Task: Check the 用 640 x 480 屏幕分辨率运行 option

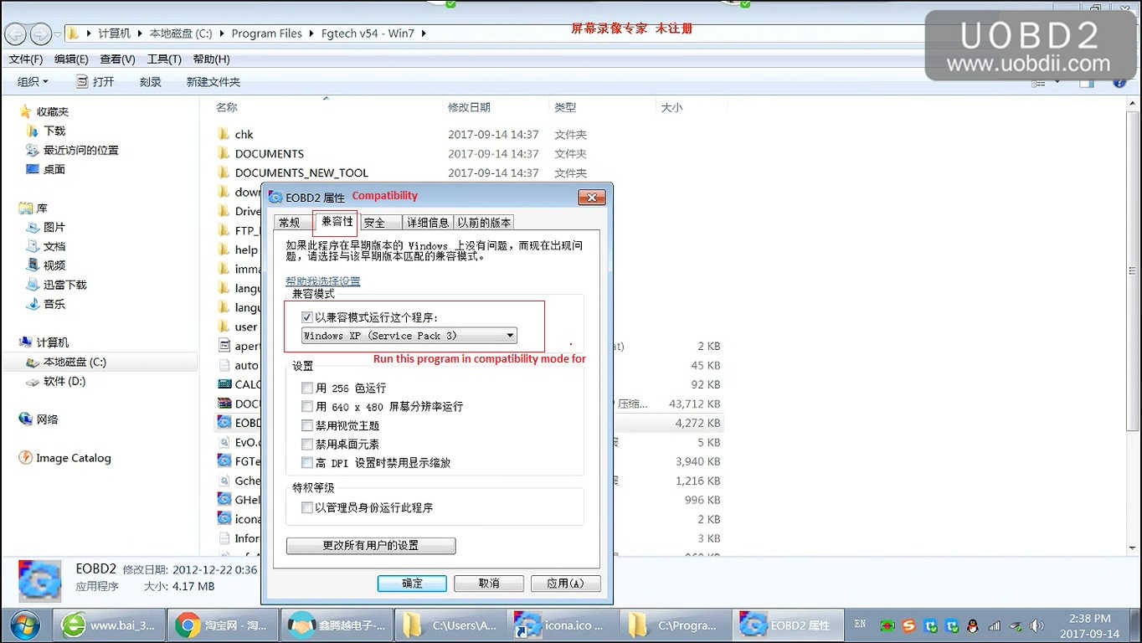Action: [x=307, y=407]
